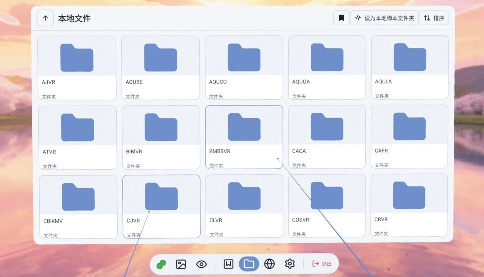This screenshot has height=277, width=484.
Task: Open the globe network icon in dock
Action: [x=270, y=264]
